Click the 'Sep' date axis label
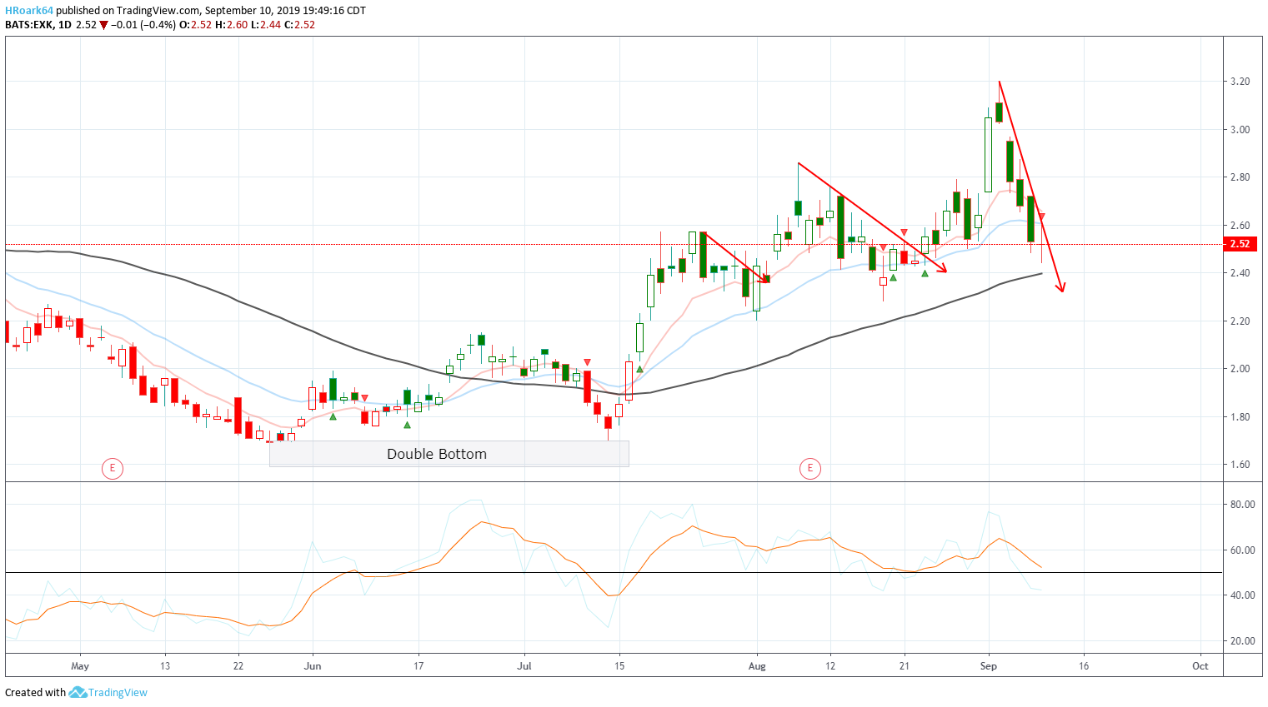This screenshot has height=707, width=1268. [x=989, y=666]
